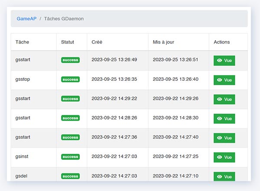
Task: Open Vue for gsstart created 14:28:26
Action: [x=224, y=118]
